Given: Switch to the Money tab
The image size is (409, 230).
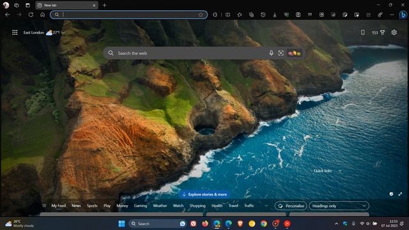Looking at the screenshot, I should pyautogui.click(x=122, y=206).
